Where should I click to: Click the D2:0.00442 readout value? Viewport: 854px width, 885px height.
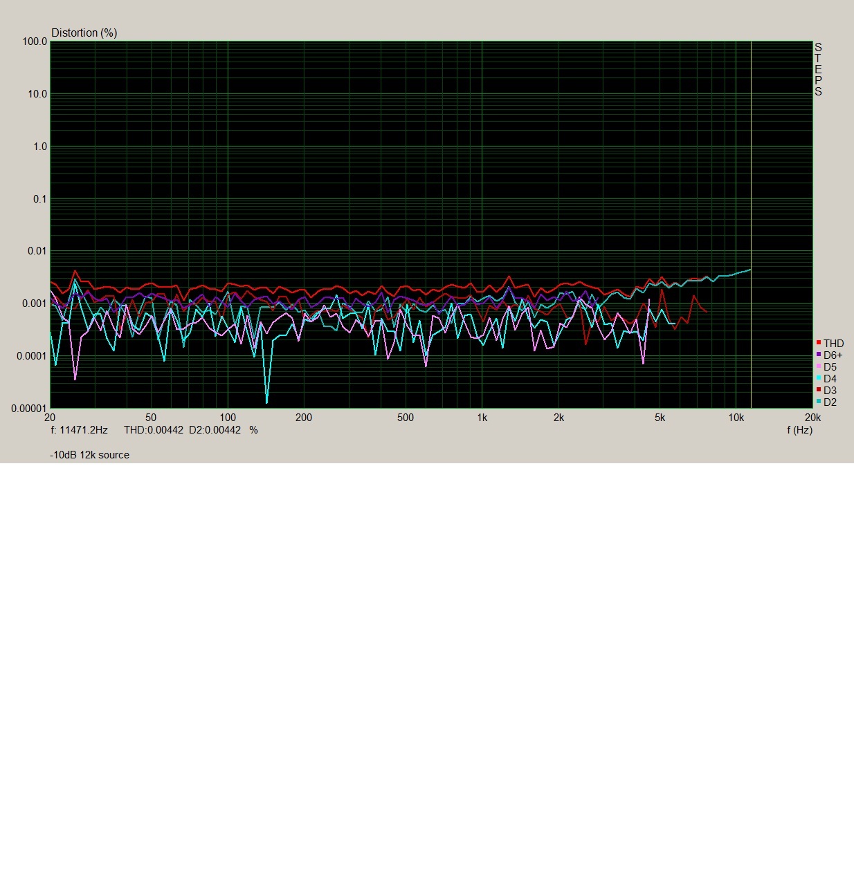215,430
